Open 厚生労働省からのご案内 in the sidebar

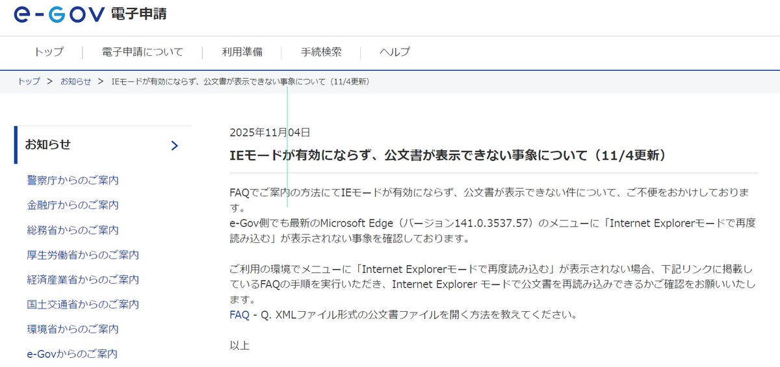83,255
